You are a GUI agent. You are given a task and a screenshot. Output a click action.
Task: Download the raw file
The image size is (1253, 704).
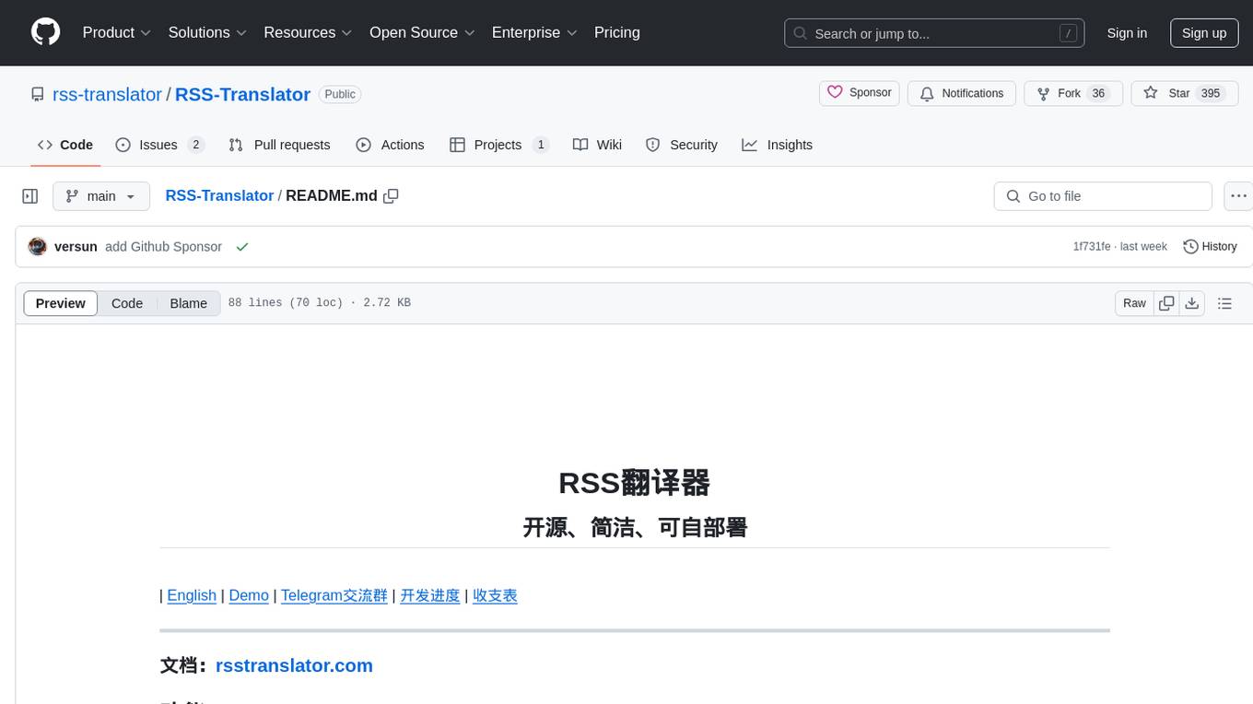tap(1192, 303)
